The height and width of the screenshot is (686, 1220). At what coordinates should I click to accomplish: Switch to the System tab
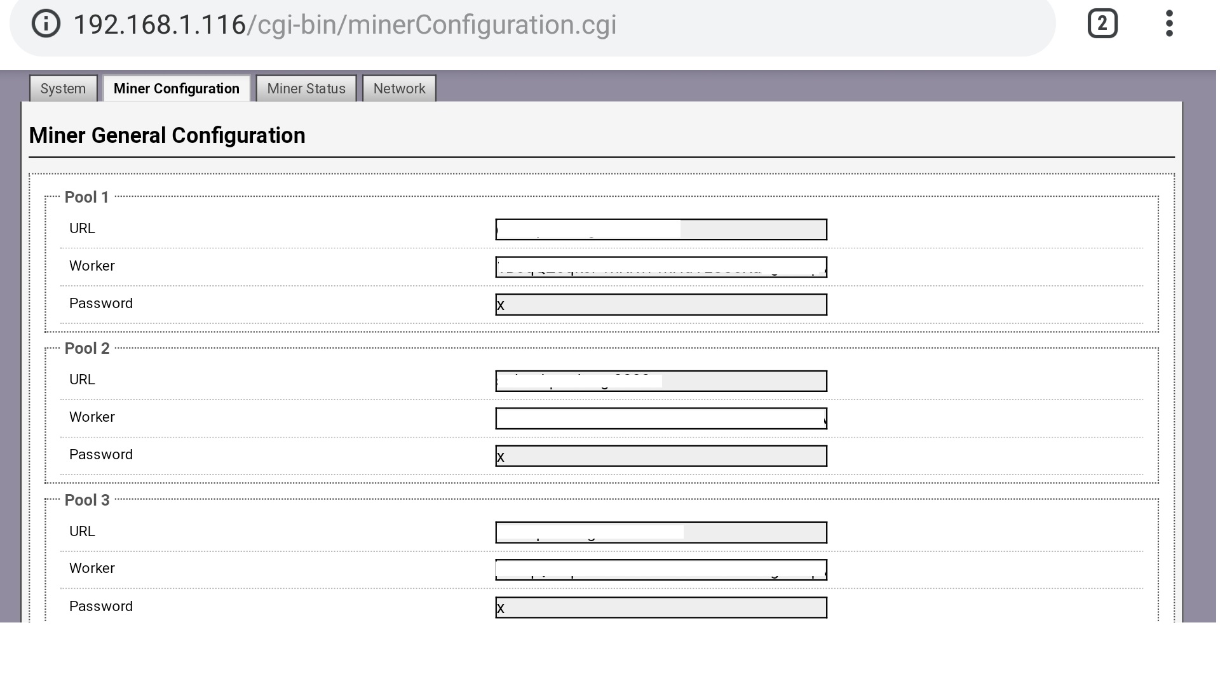tap(63, 88)
